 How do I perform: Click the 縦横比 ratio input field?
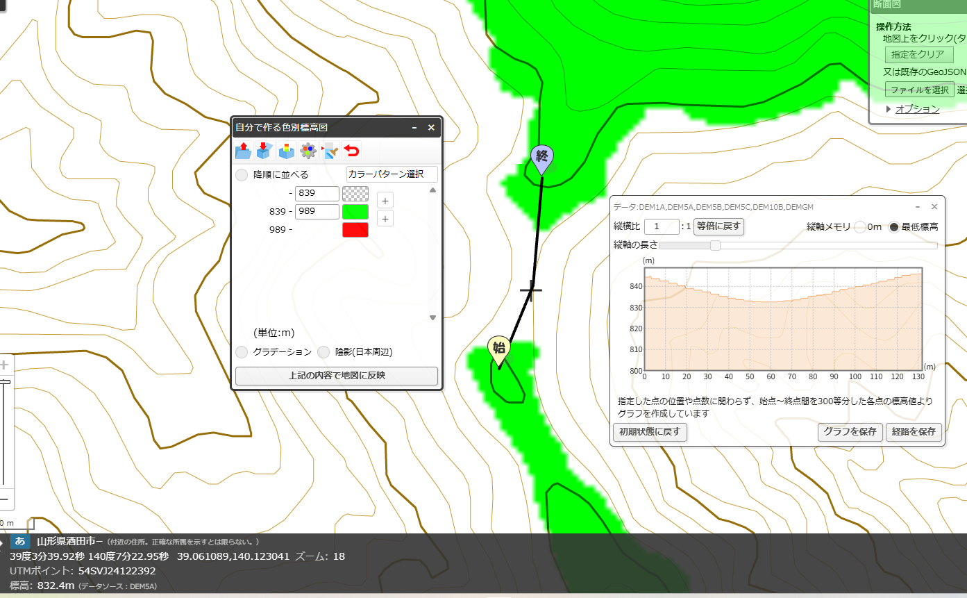(x=662, y=226)
